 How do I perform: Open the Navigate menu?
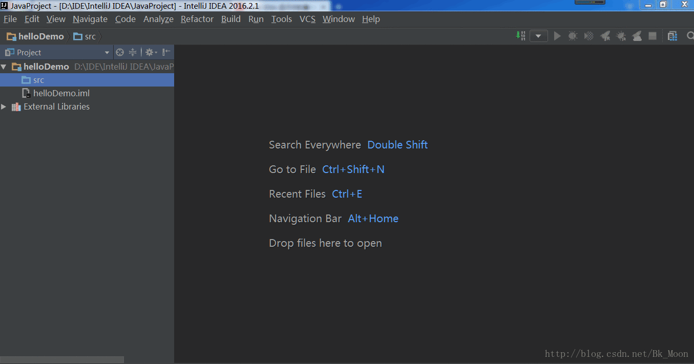(x=90, y=19)
